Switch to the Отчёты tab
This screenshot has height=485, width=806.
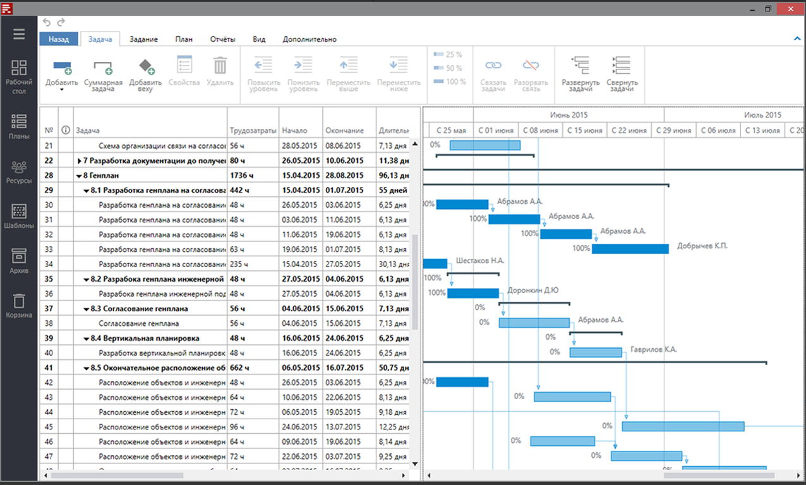[x=222, y=39]
